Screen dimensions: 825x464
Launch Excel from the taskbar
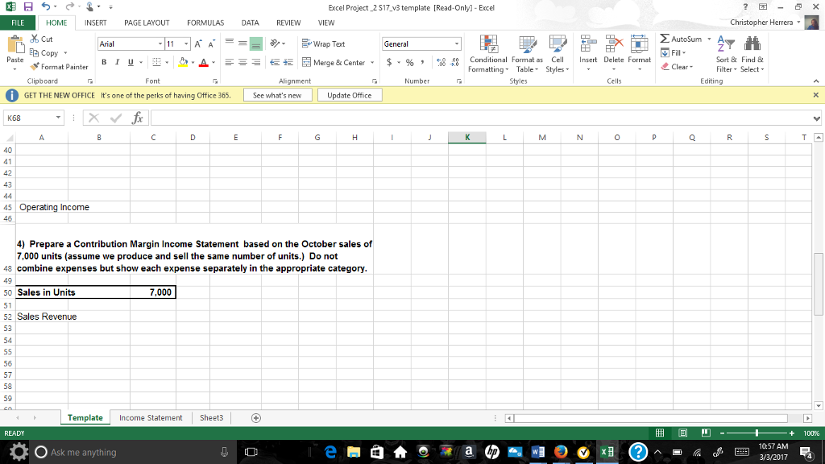click(606, 452)
